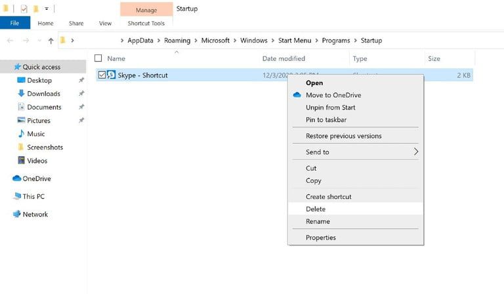Click the chevron before AppData in address bar
This screenshot has height=294, width=504.
point(121,41)
